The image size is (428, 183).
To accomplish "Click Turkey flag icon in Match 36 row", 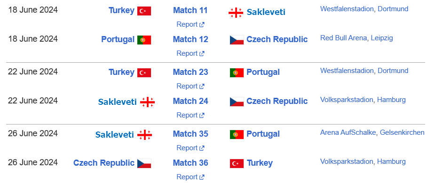I will [237, 163].
